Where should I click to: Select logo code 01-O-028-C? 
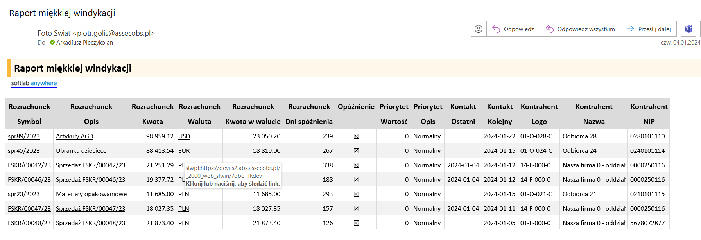pos(536,136)
